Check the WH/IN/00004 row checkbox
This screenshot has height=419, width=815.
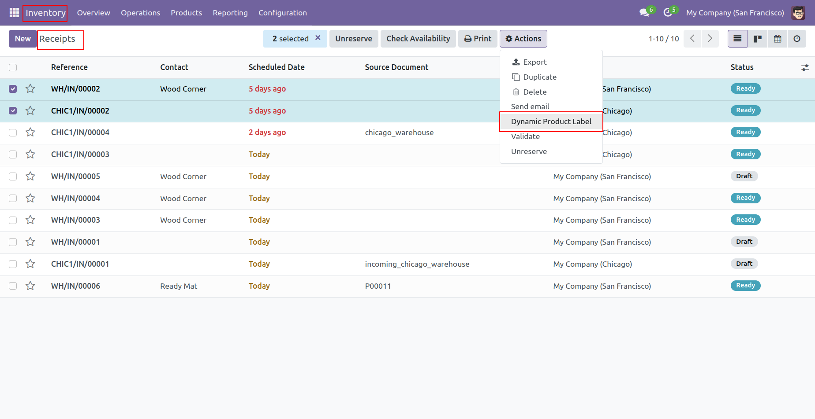pyautogui.click(x=13, y=198)
